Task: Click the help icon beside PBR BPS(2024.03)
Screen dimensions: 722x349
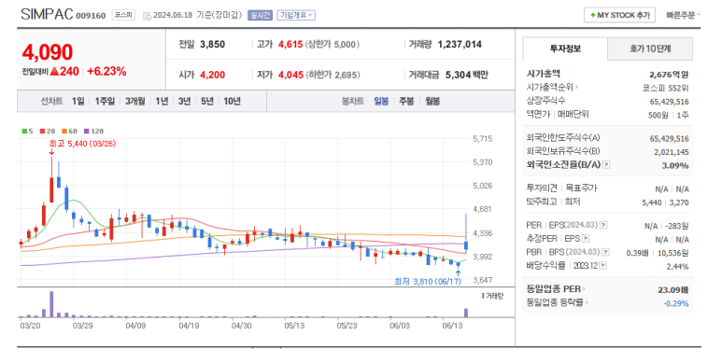Action: pos(606,252)
